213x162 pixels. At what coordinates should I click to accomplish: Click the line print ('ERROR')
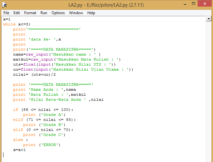pos(42,145)
